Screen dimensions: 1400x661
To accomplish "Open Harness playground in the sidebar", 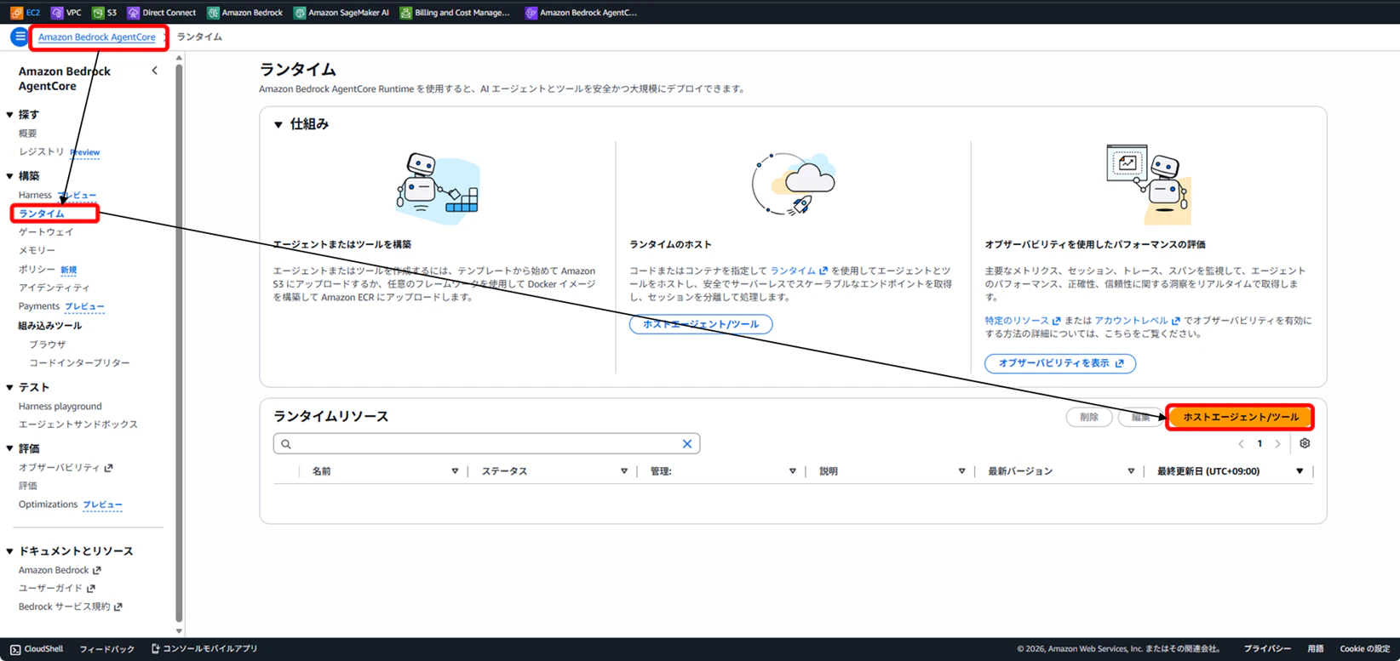I will pyautogui.click(x=60, y=407).
